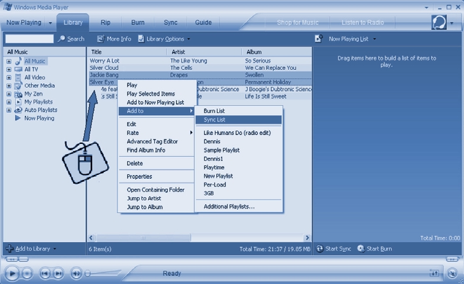Viewport: 464px width, 284px height.
Task: Click the library search input field
Action: coord(29,39)
